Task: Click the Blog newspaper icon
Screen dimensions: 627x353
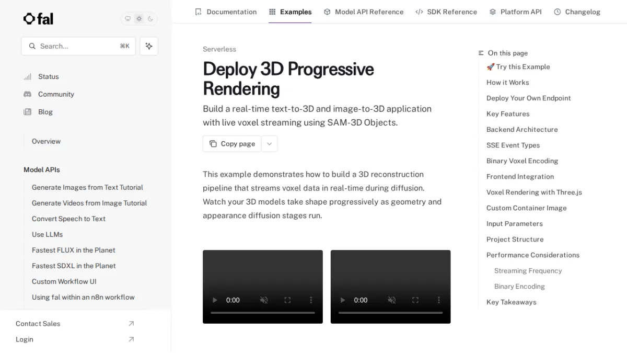Action: point(28,112)
